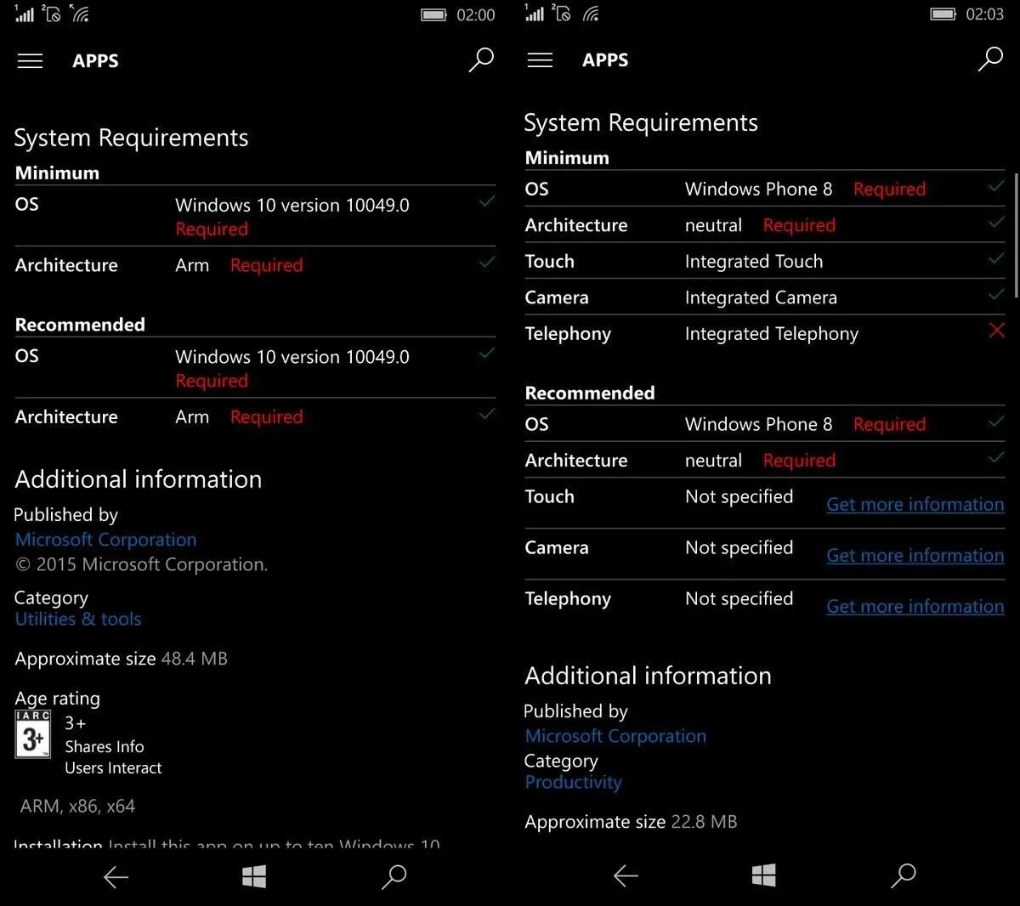Viewport: 1020px width, 906px height.
Task: Tap the search icon in the APPS header
Action: [481, 60]
